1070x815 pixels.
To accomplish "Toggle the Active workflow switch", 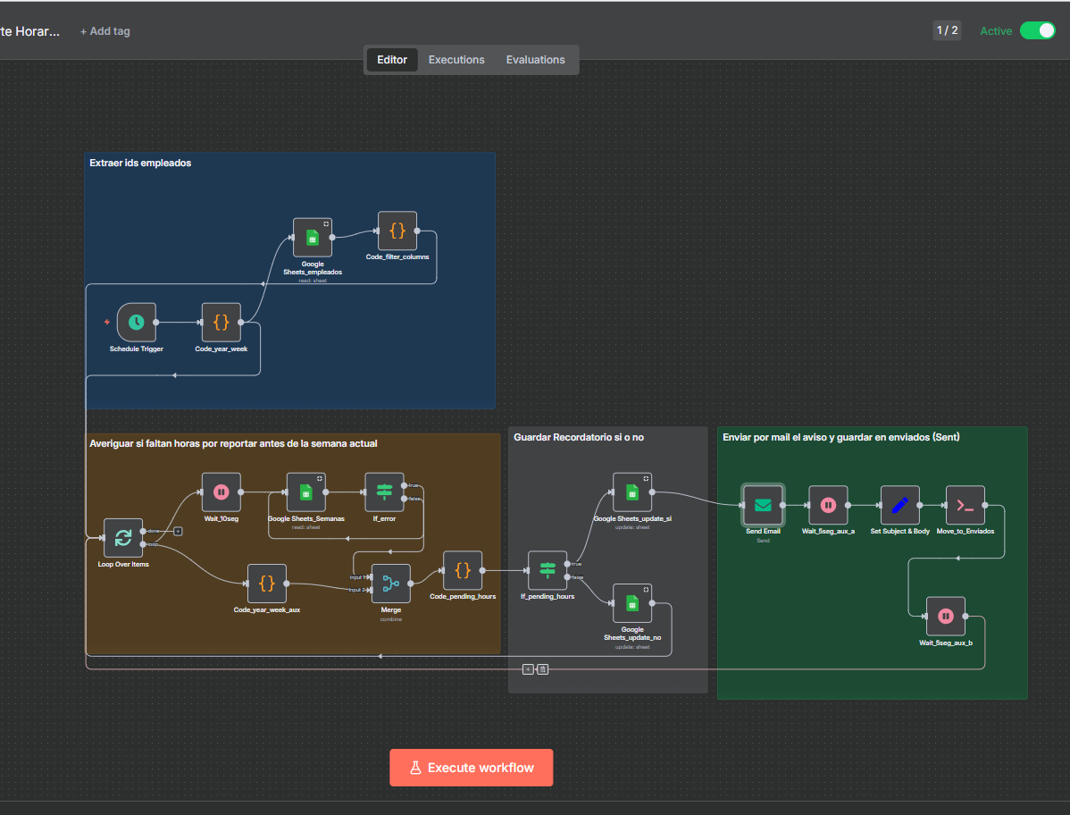I will point(1038,30).
